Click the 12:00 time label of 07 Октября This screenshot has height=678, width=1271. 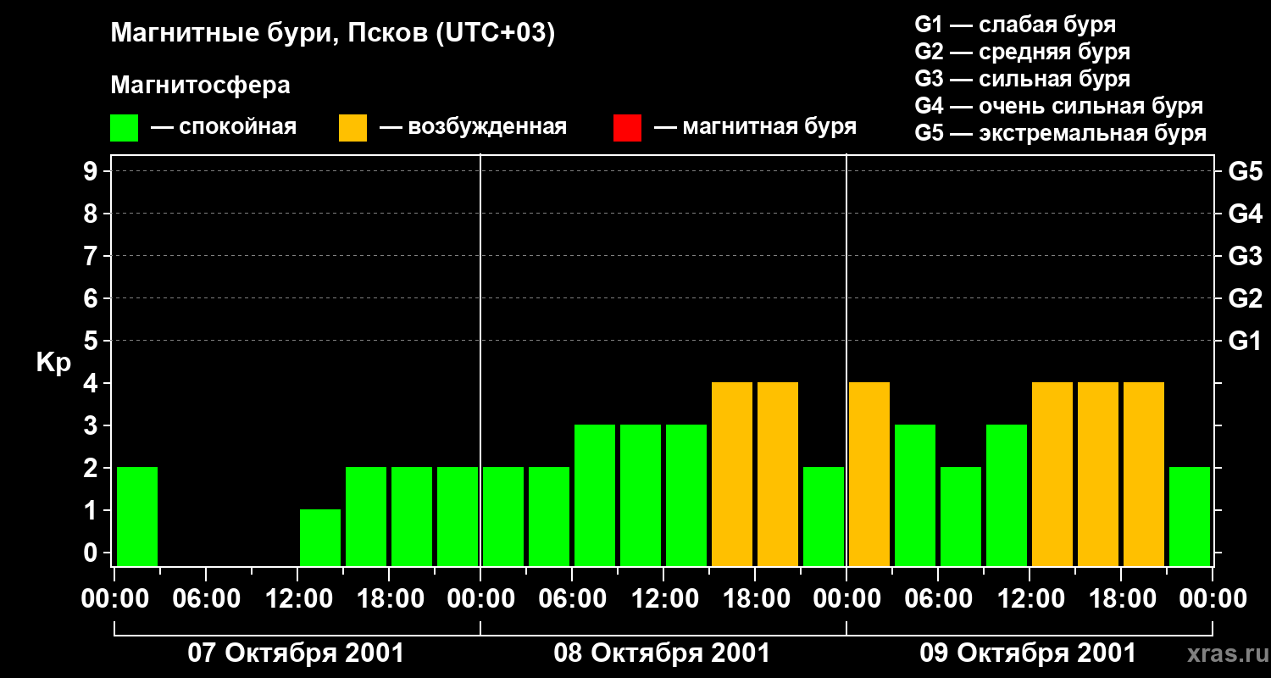(x=297, y=599)
